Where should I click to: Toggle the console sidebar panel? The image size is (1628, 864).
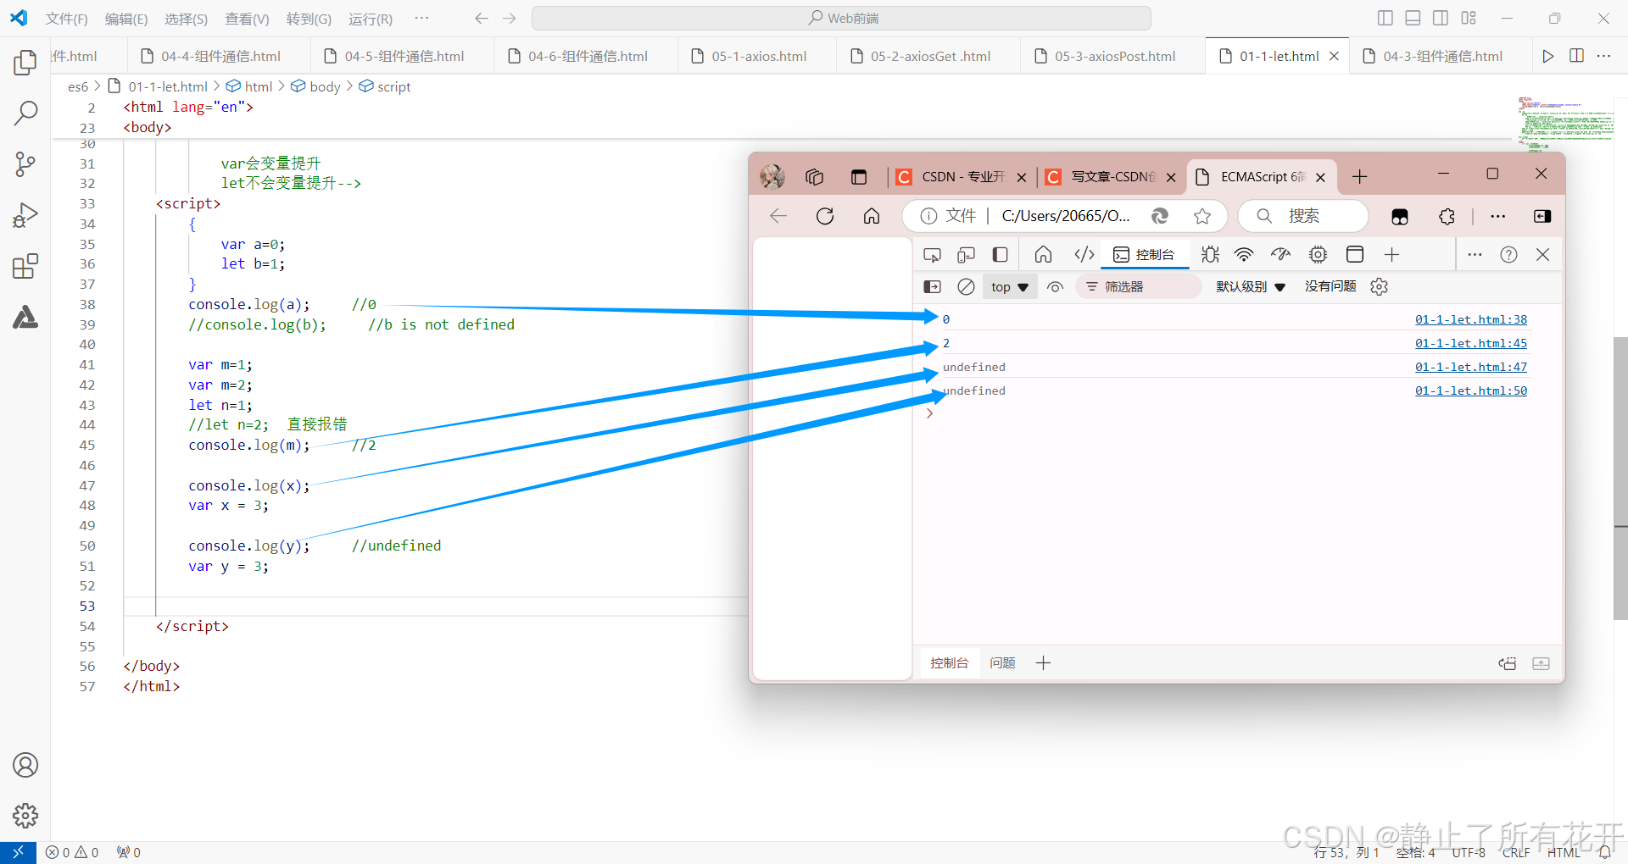933,287
